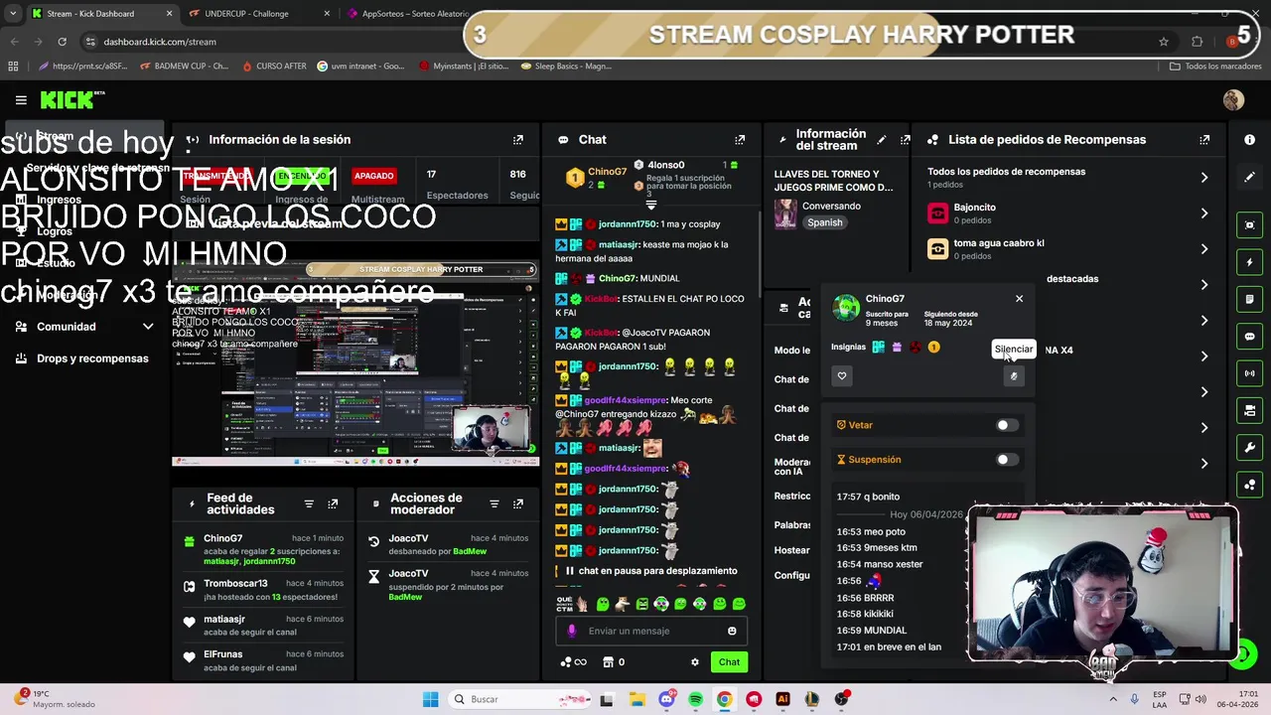Open the filter on Feed de actividades

coord(309,504)
